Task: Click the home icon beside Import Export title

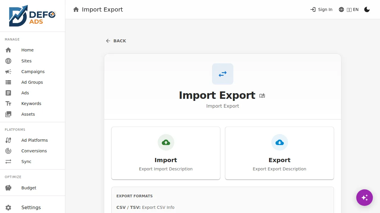Action: pos(76,9)
